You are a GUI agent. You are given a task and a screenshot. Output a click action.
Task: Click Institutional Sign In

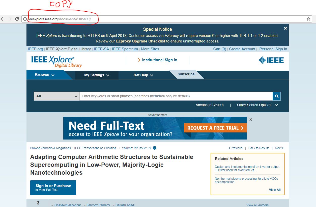coord(158,60)
